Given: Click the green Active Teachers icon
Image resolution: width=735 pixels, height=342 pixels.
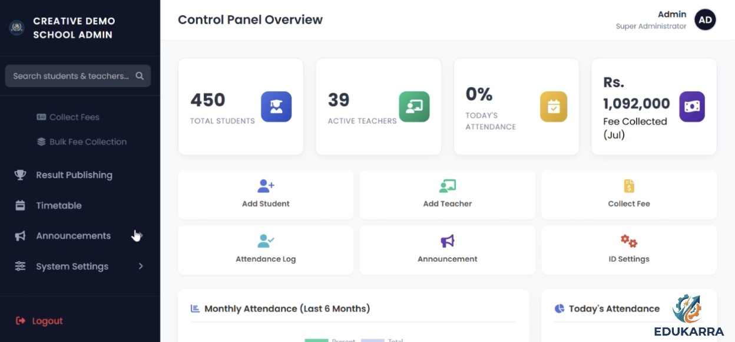Looking at the screenshot, I should (414, 107).
